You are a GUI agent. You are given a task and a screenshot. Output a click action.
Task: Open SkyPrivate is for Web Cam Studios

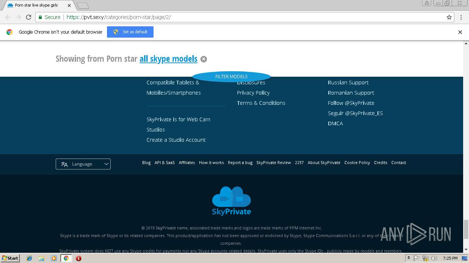178,125
